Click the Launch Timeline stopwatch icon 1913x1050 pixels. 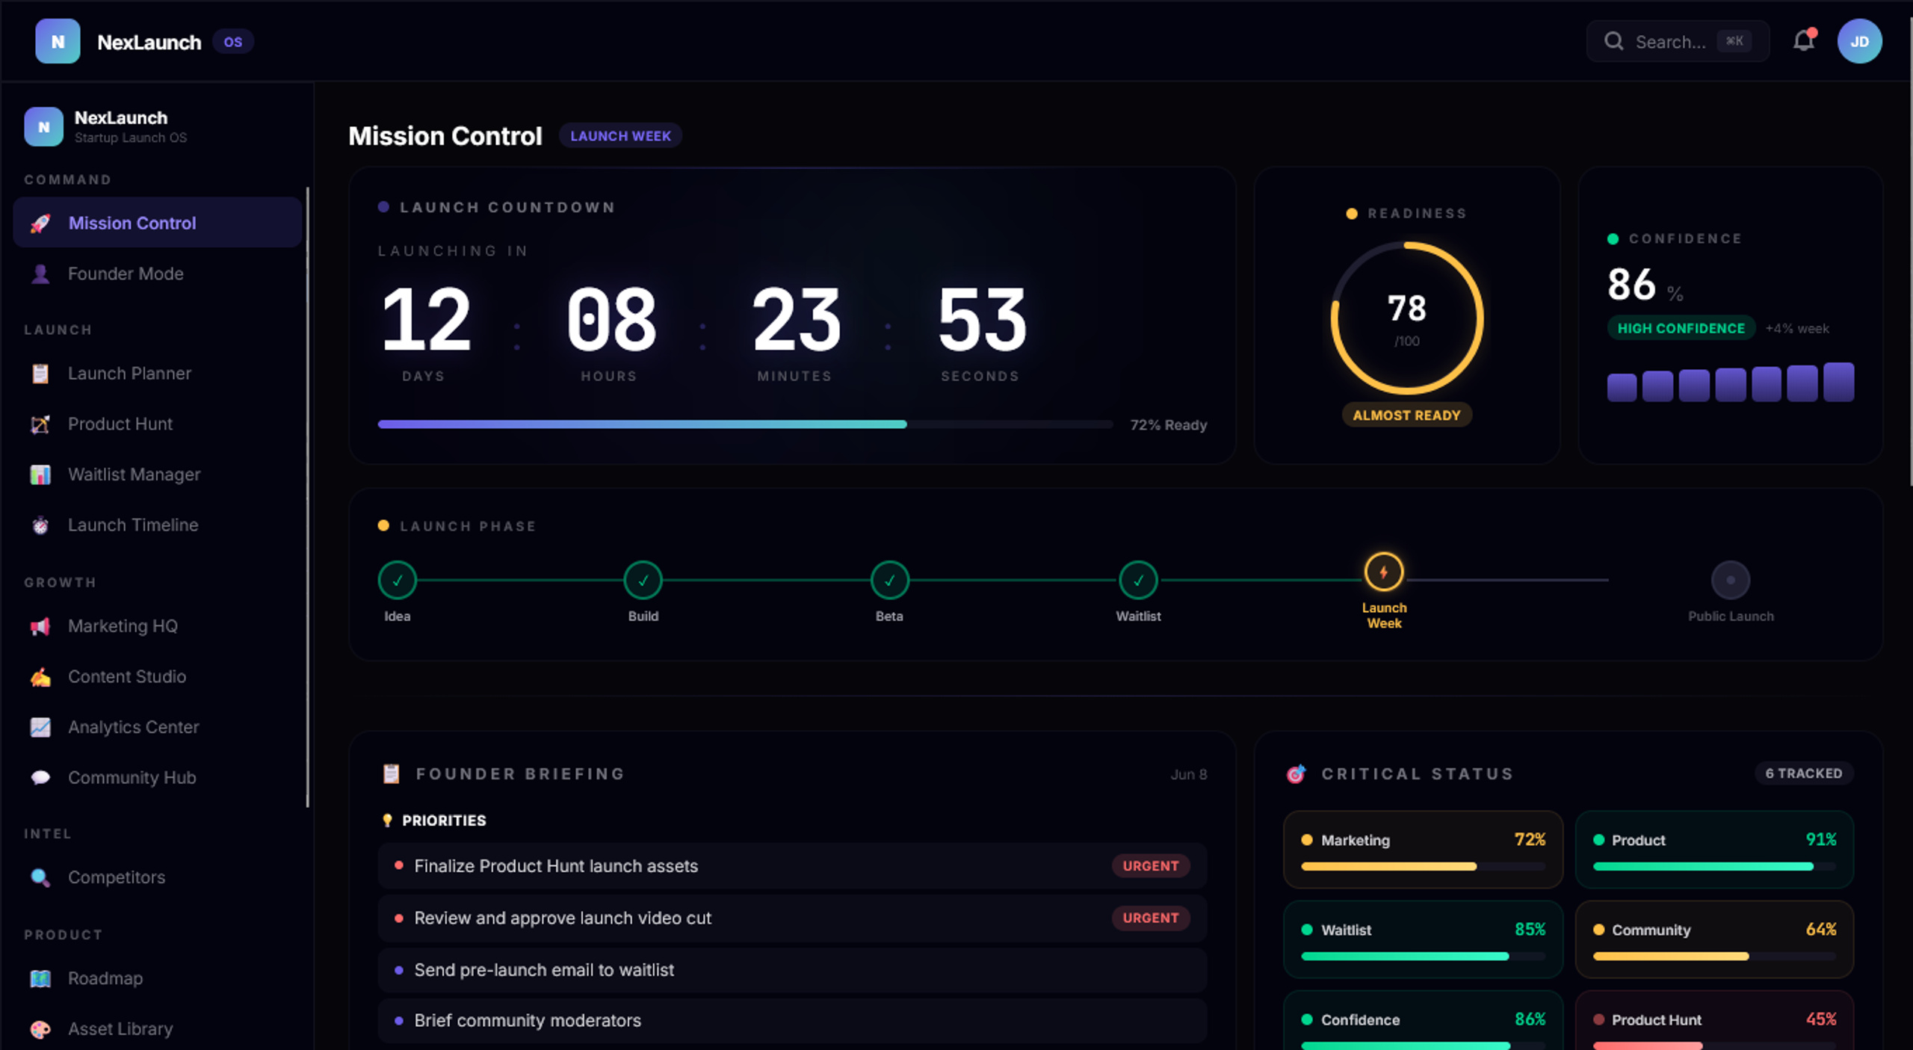pyautogui.click(x=40, y=525)
